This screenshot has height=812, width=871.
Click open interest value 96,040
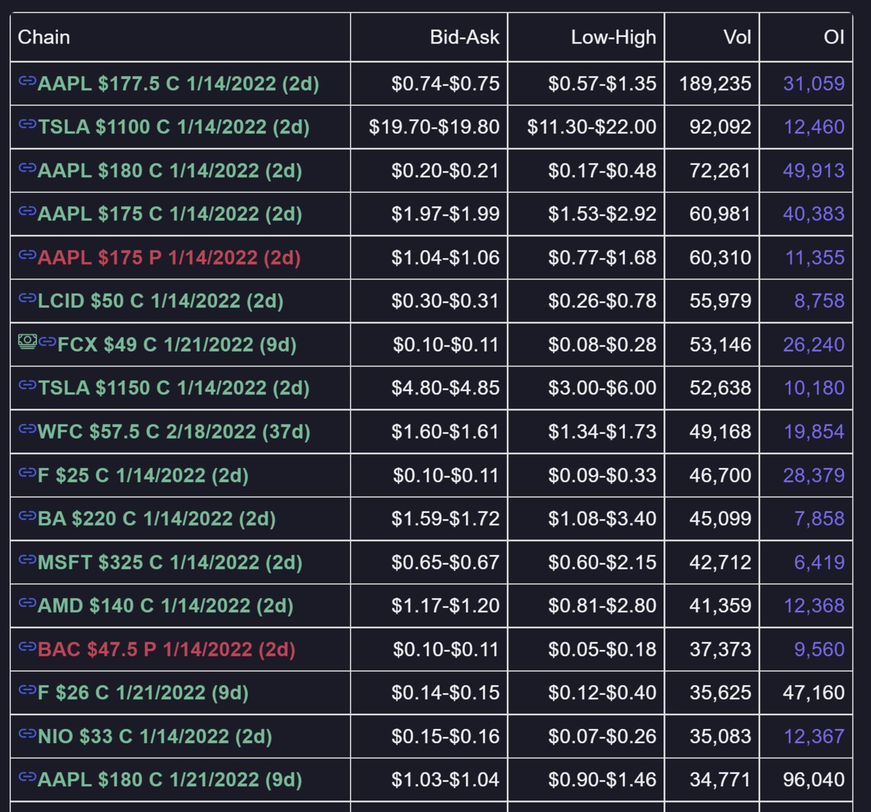tap(814, 780)
